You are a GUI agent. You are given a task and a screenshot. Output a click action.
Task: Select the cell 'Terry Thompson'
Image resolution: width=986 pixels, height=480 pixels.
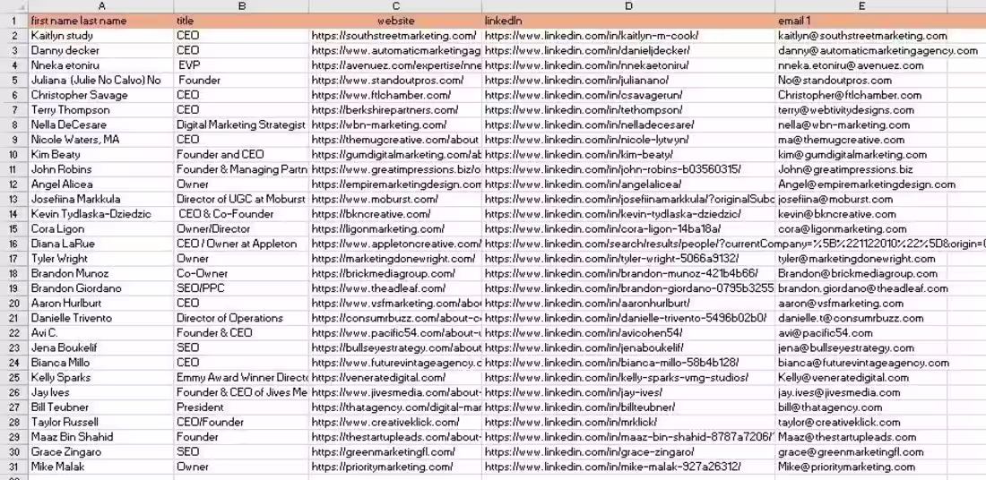[101, 110]
